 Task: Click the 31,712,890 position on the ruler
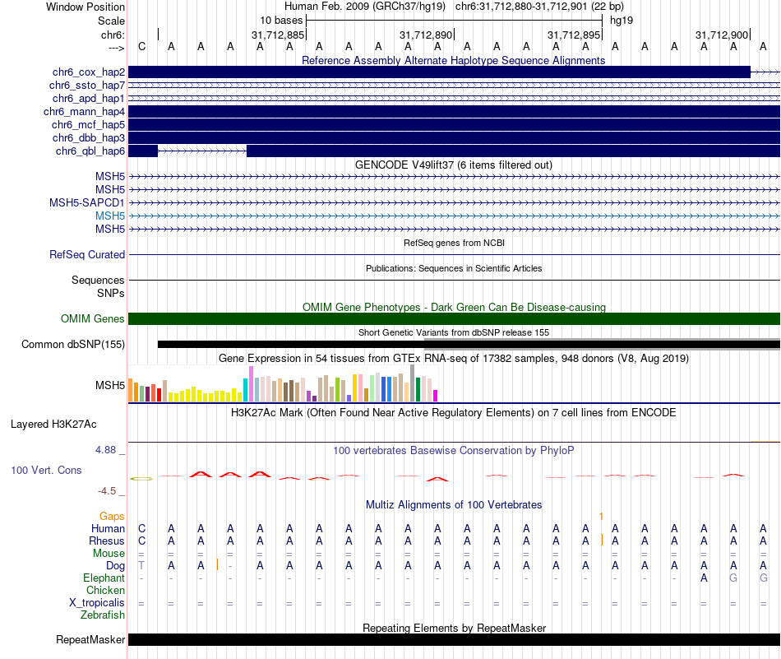tap(426, 35)
